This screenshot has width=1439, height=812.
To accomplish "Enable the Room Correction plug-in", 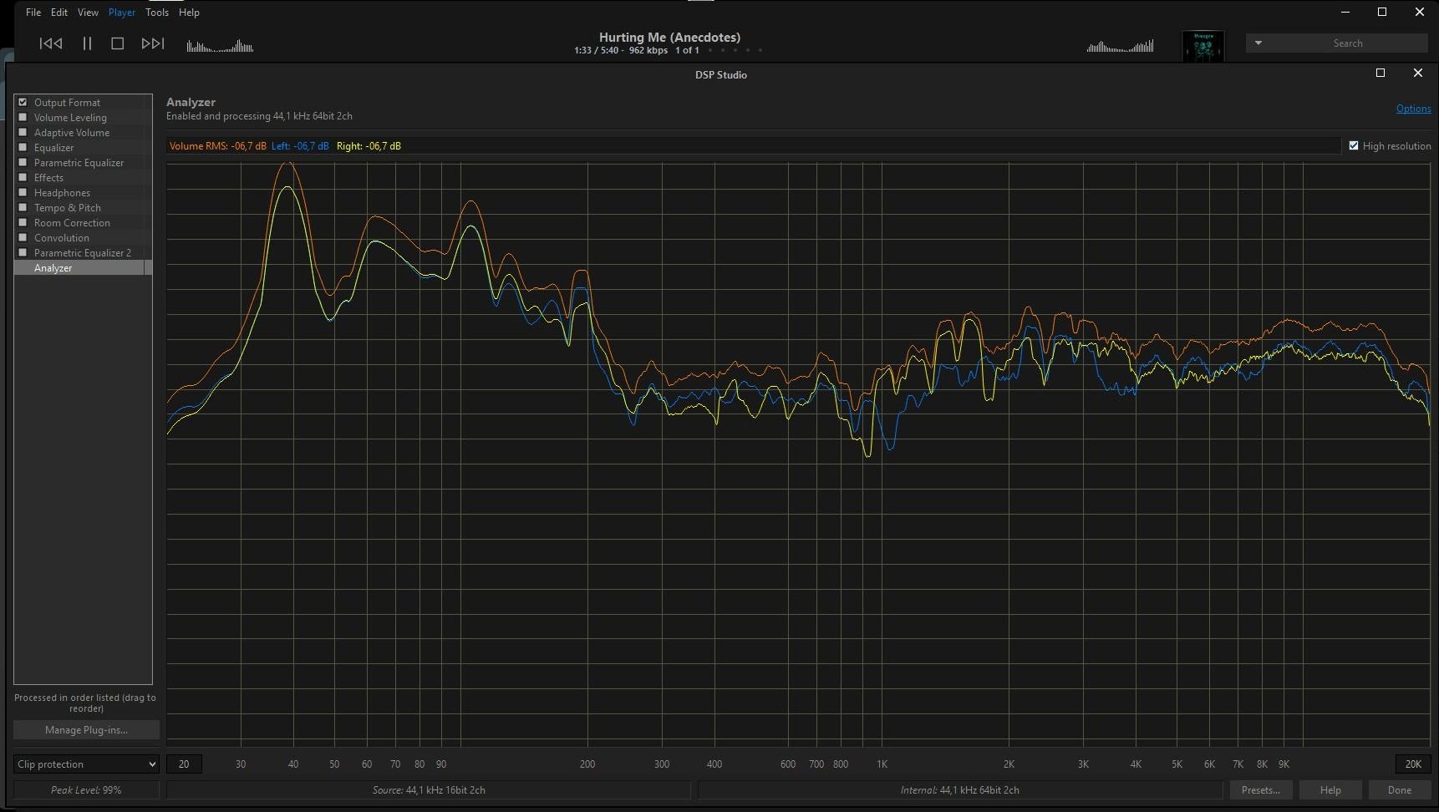I will coord(23,223).
